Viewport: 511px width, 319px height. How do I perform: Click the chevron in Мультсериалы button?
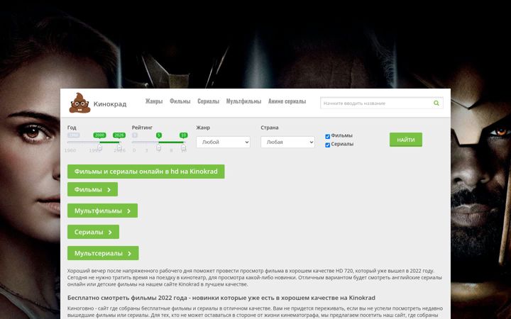click(129, 254)
